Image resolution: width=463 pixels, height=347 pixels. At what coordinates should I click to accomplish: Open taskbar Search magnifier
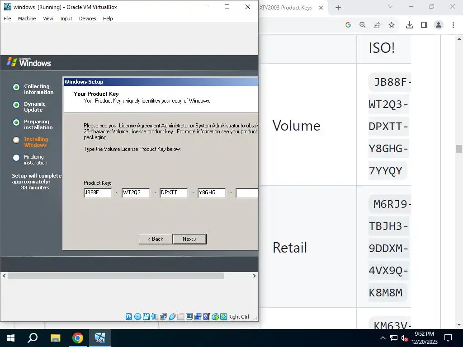pyautogui.click(x=33, y=338)
